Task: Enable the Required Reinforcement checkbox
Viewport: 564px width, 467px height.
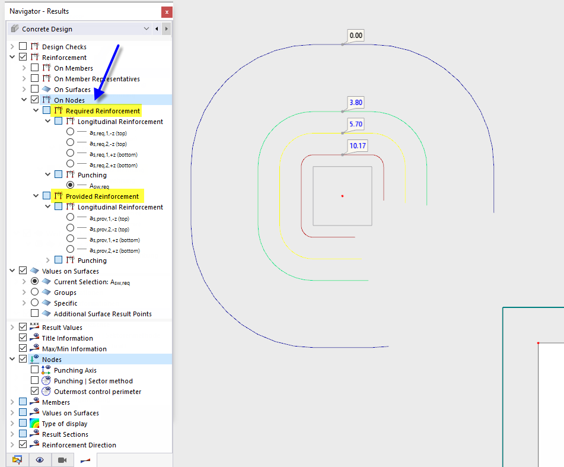Action: point(45,110)
